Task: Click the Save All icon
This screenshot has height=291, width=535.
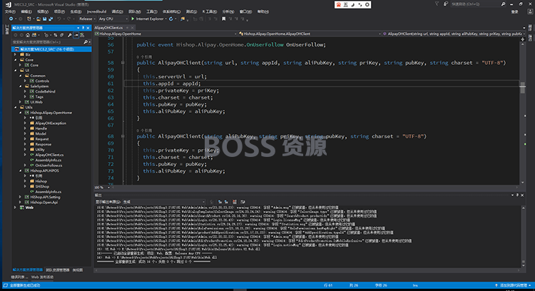Action: [x=51, y=19]
